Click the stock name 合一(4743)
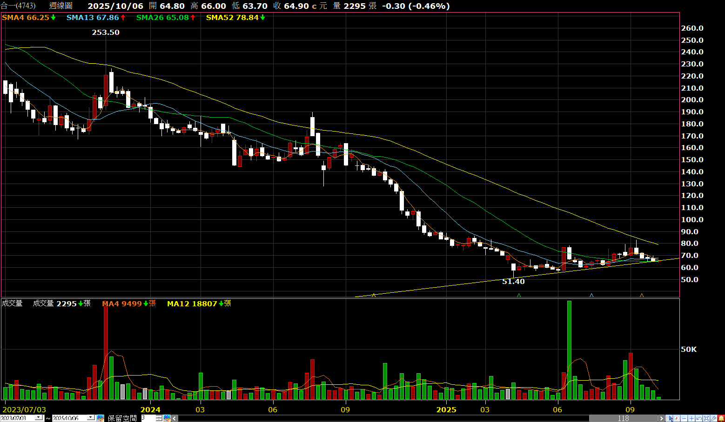The image size is (725, 422). [18, 6]
